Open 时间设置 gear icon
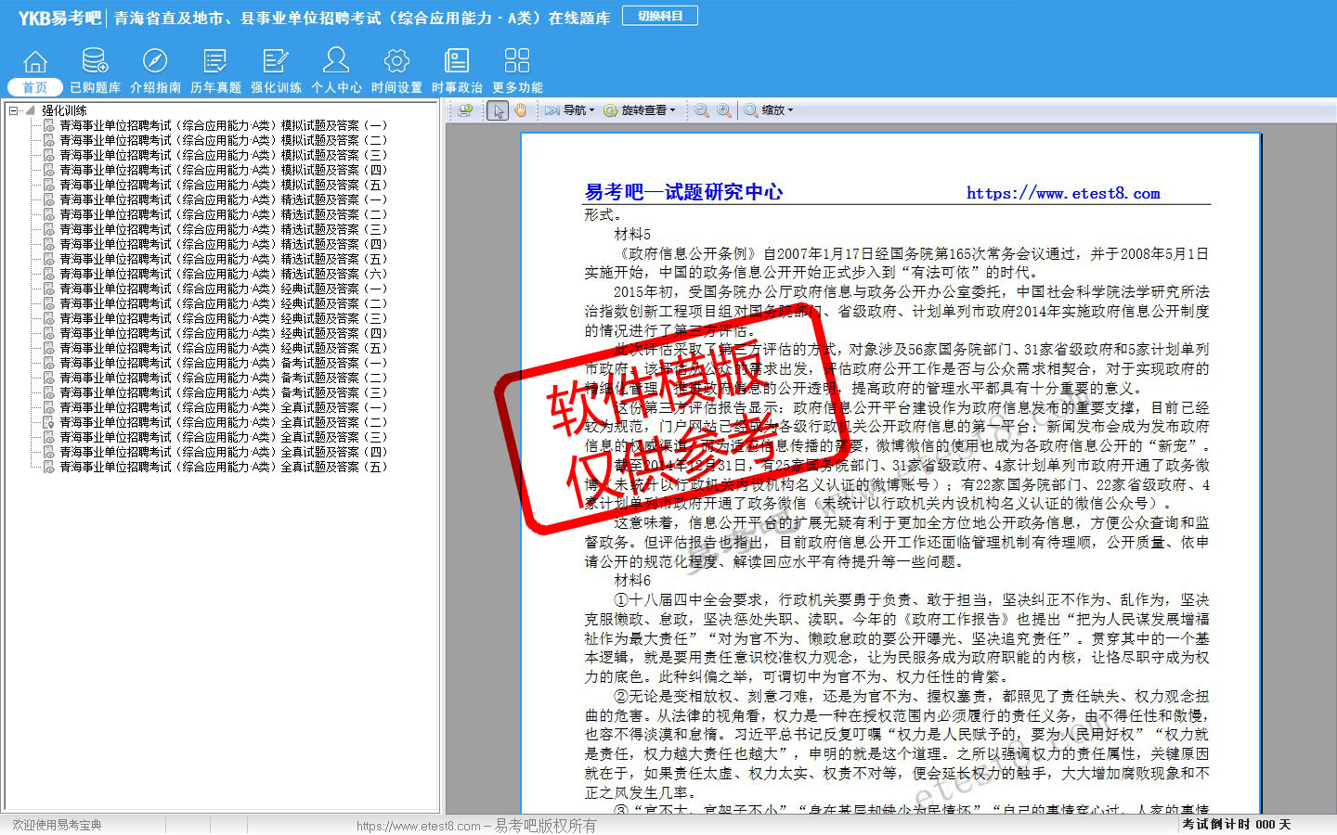Image resolution: width=1337 pixels, height=835 pixels. pyautogui.click(x=396, y=62)
